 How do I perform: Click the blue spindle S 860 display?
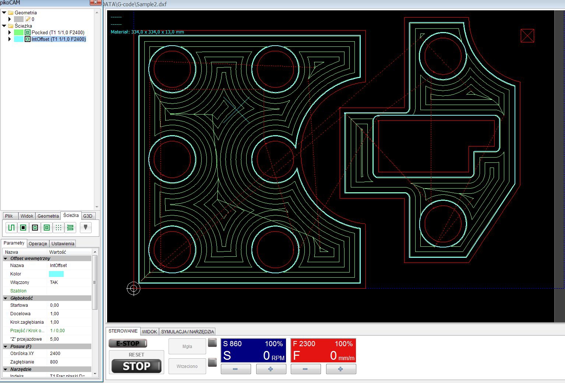pyautogui.click(x=253, y=350)
